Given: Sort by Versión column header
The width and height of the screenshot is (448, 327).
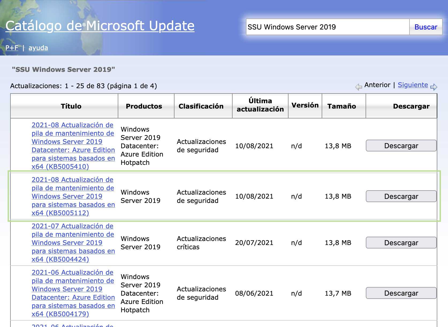Looking at the screenshot, I should click(x=305, y=105).
